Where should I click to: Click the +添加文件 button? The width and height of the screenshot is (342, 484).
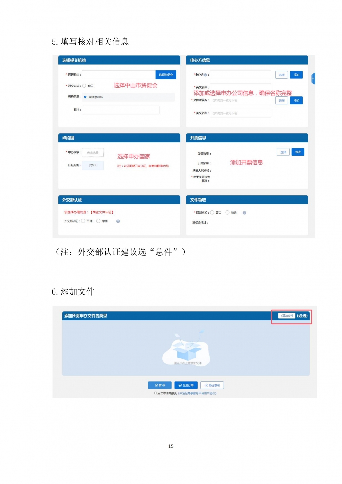click(287, 316)
